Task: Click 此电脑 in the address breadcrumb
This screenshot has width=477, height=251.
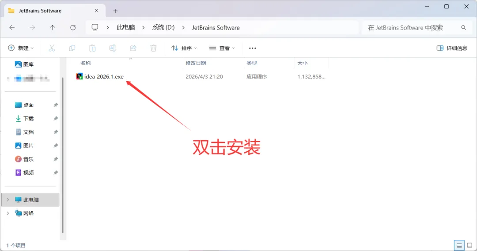Action: (125, 28)
